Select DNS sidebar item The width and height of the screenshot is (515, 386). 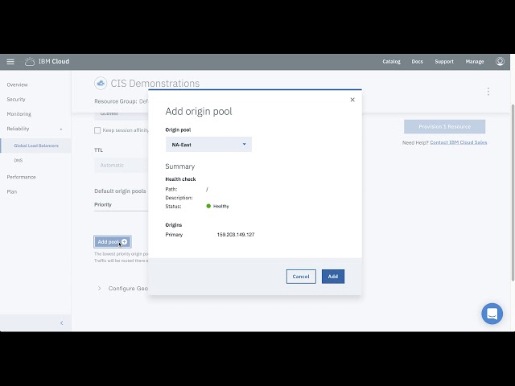[x=19, y=161]
